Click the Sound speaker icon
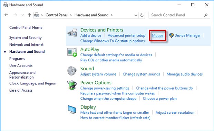Screen dimensions: 214x131 pyautogui.click(x=72, y=71)
